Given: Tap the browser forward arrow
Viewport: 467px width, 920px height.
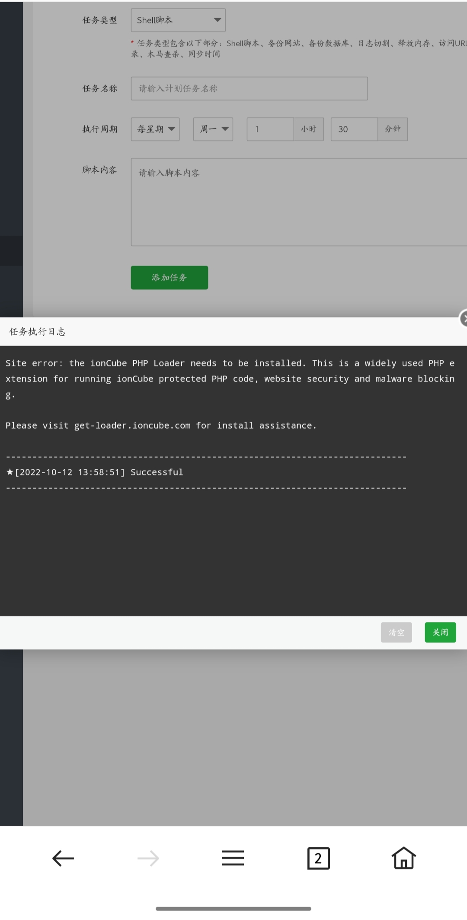Looking at the screenshot, I should (x=148, y=858).
